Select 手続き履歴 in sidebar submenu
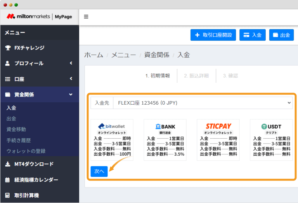The width and height of the screenshot is (298, 203). [19, 140]
